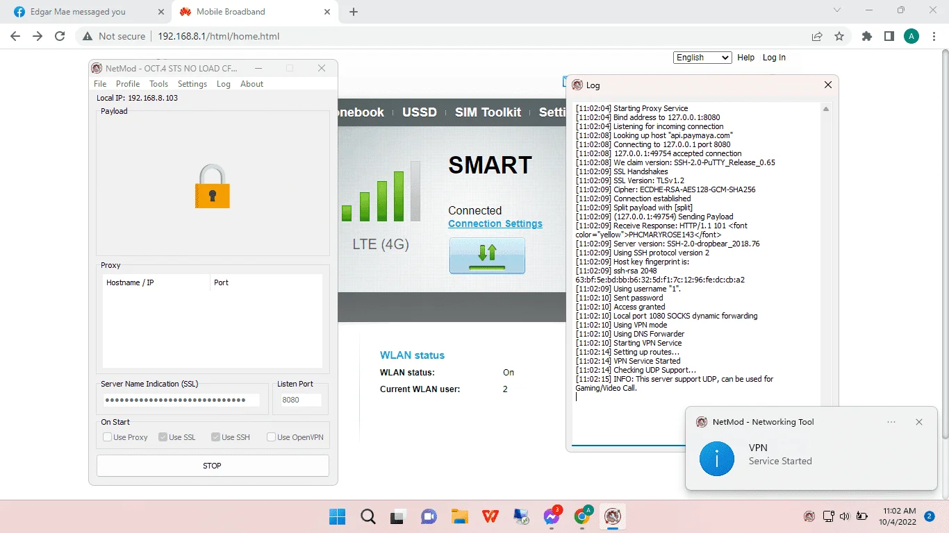Click the info icon in VPN notification
The height and width of the screenshot is (533, 949).
(717, 459)
